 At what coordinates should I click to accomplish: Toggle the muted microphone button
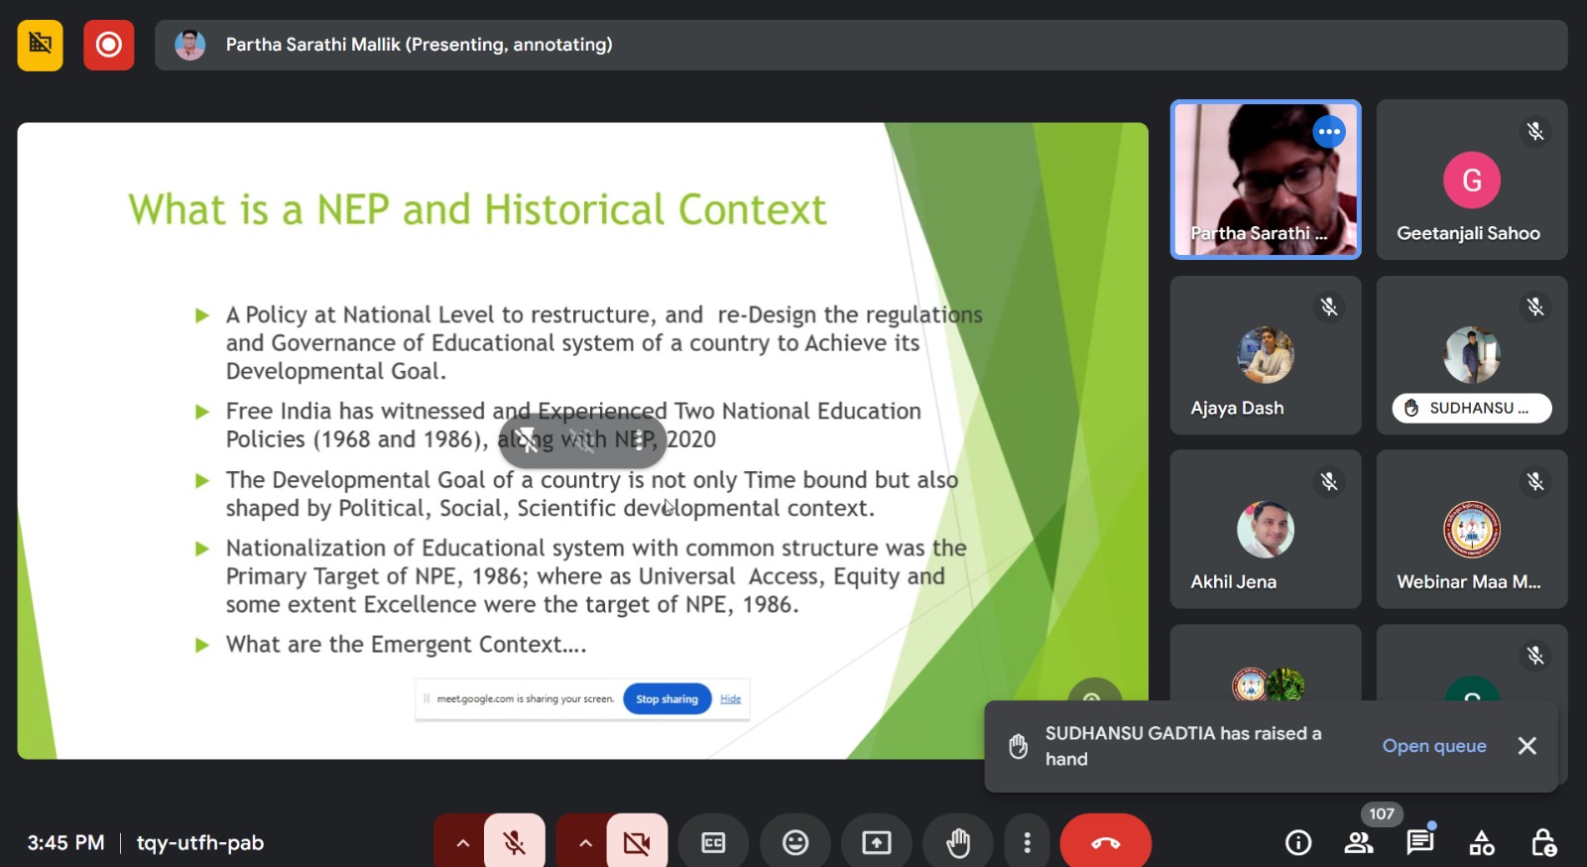[x=514, y=842]
